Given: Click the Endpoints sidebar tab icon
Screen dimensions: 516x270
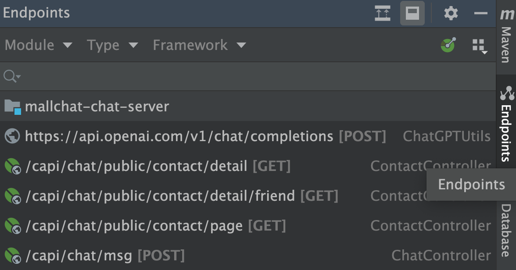Looking at the screenshot, I should [506, 93].
